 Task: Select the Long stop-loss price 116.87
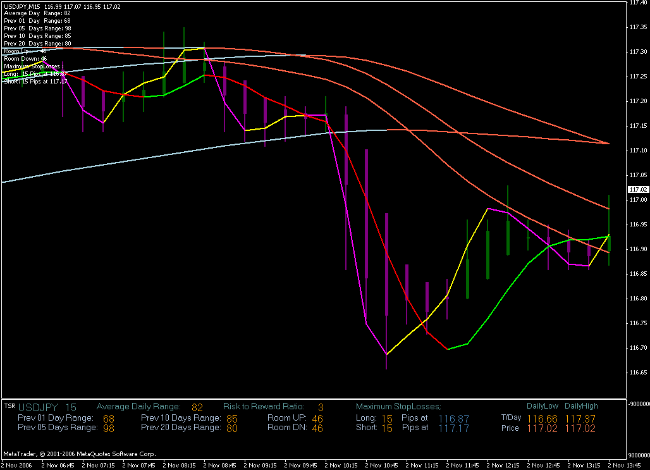point(454,418)
